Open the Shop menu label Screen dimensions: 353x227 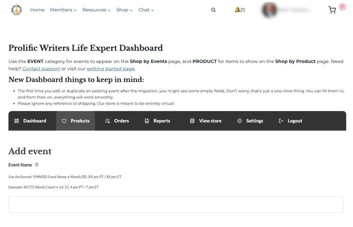[122, 10]
